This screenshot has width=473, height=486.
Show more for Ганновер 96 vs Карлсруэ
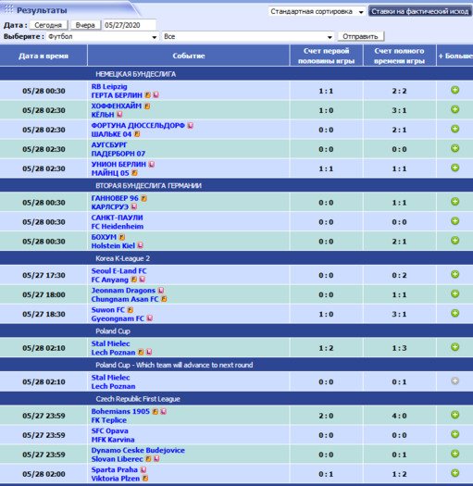454,202
